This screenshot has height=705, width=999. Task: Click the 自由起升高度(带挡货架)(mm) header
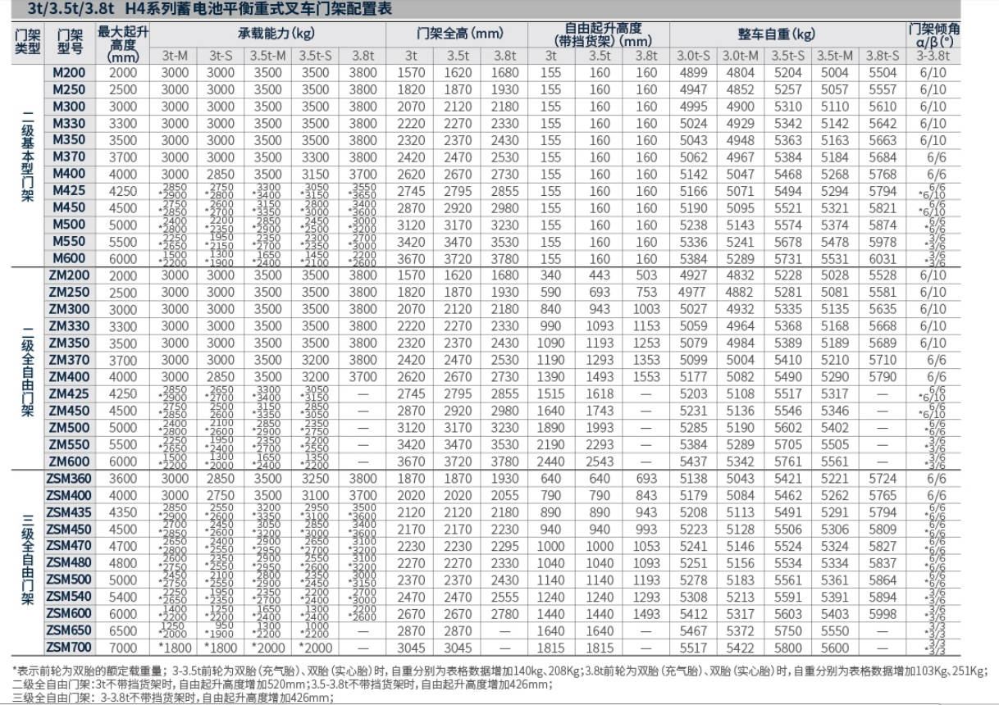pos(604,34)
